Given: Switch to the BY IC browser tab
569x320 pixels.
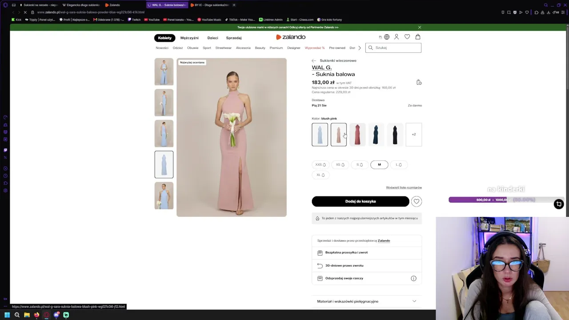Looking at the screenshot, I should pos(209,5).
